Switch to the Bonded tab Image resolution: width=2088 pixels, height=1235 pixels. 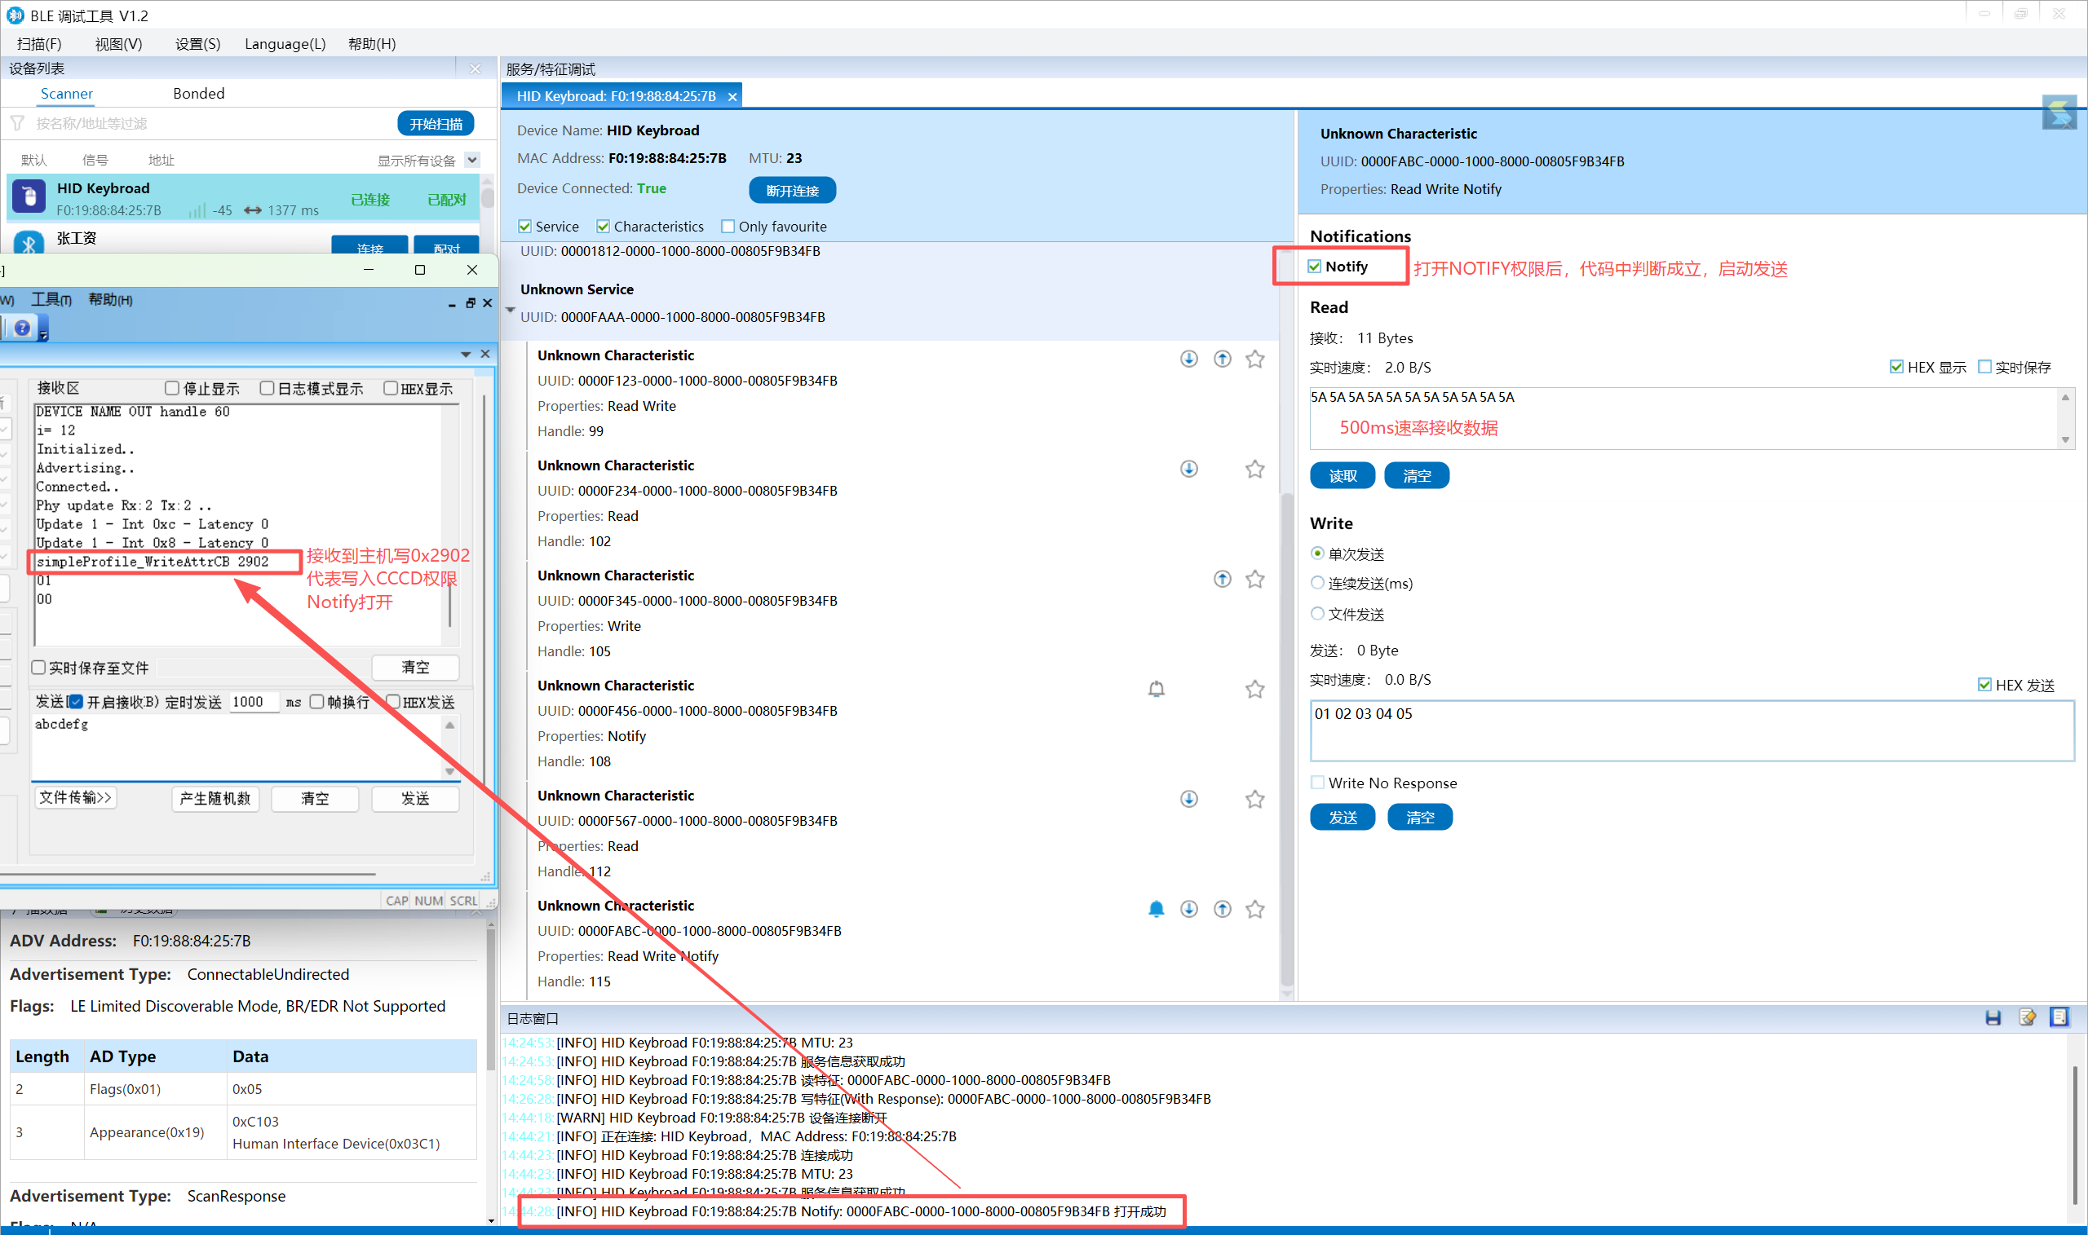coord(198,93)
